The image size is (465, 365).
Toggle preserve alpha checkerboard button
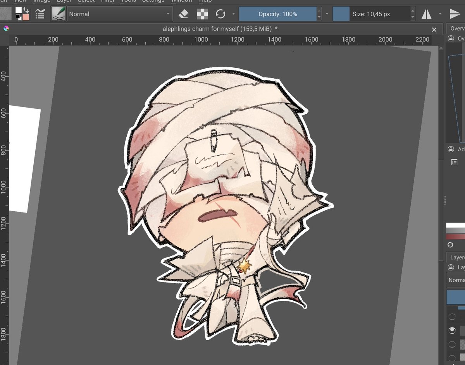pyautogui.click(x=202, y=14)
